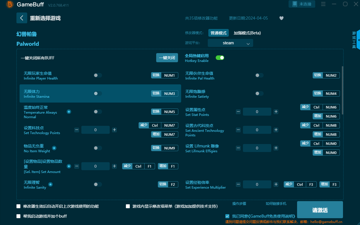Viewport: 360px width, 225px height.
Task: Click Set Technology Points value field
Action: 96,130
